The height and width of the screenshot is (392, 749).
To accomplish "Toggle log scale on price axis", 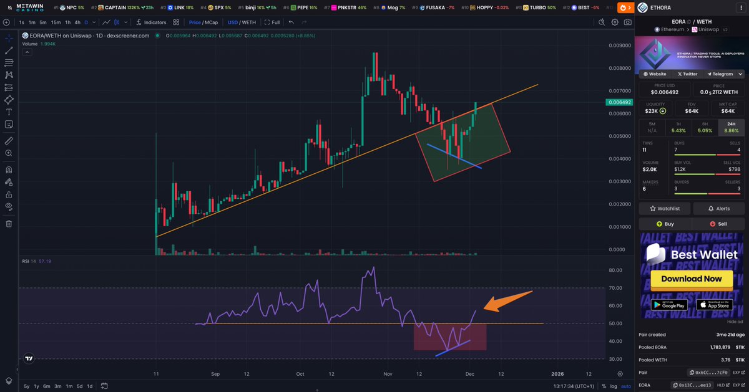I will point(613,386).
